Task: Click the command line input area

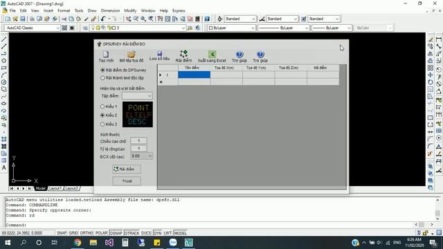Action: 209,225
